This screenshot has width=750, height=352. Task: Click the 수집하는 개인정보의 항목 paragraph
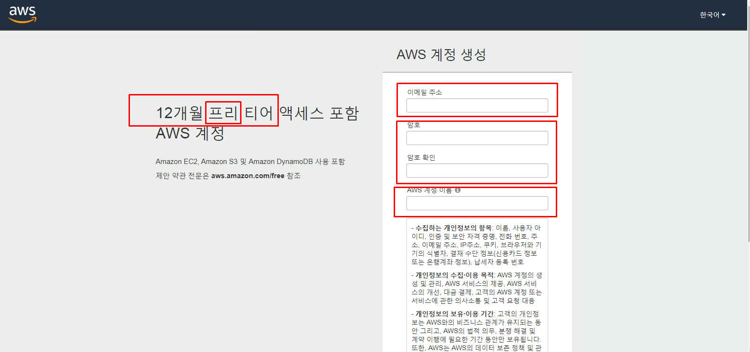click(x=477, y=245)
